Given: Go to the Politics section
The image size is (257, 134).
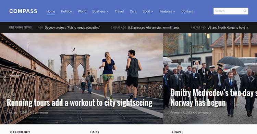Looking at the screenshot, I should pyautogui.click(x=66, y=11).
